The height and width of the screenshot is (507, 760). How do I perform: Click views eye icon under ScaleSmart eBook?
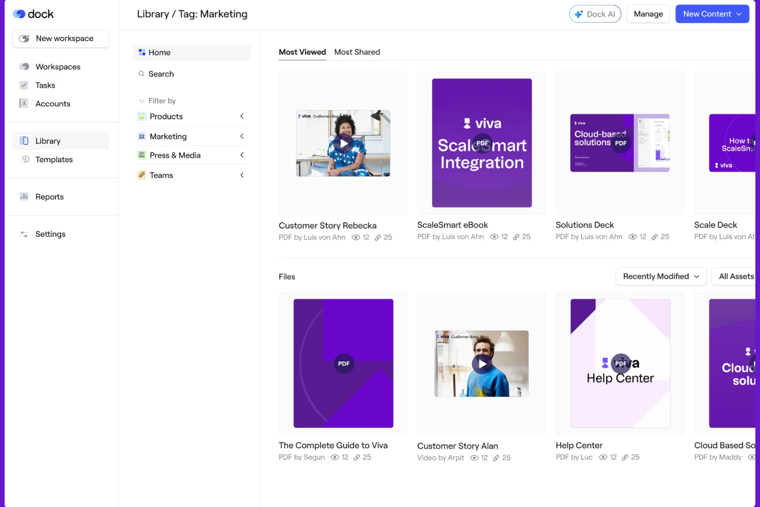click(494, 237)
